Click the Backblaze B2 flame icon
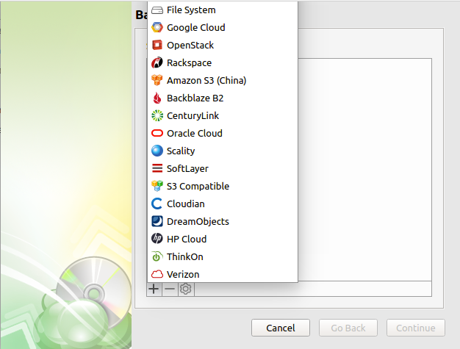 [157, 98]
